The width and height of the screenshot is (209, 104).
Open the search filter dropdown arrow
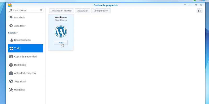[x=13, y=10]
